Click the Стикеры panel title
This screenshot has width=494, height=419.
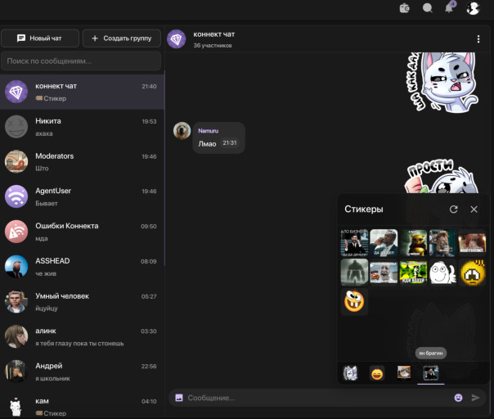[x=364, y=209]
